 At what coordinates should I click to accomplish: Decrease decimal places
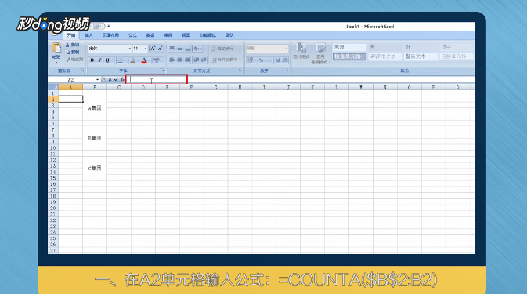click(x=285, y=60)
